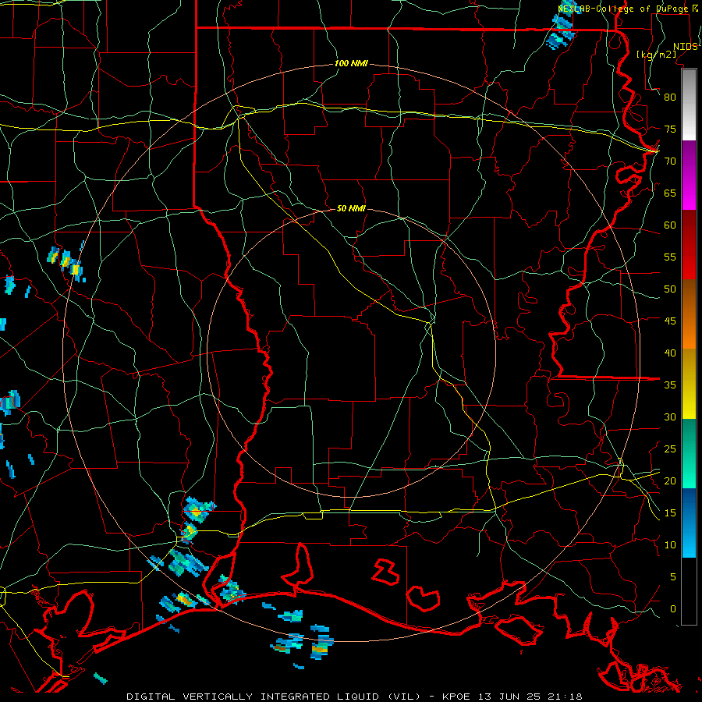Click the 25 value on the scale
The height and width of the screenshot is (702, 702).
pyautogui.click(x=670, y=449)
